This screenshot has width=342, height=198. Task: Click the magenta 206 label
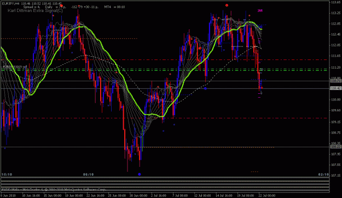click(x=260, y=10)
